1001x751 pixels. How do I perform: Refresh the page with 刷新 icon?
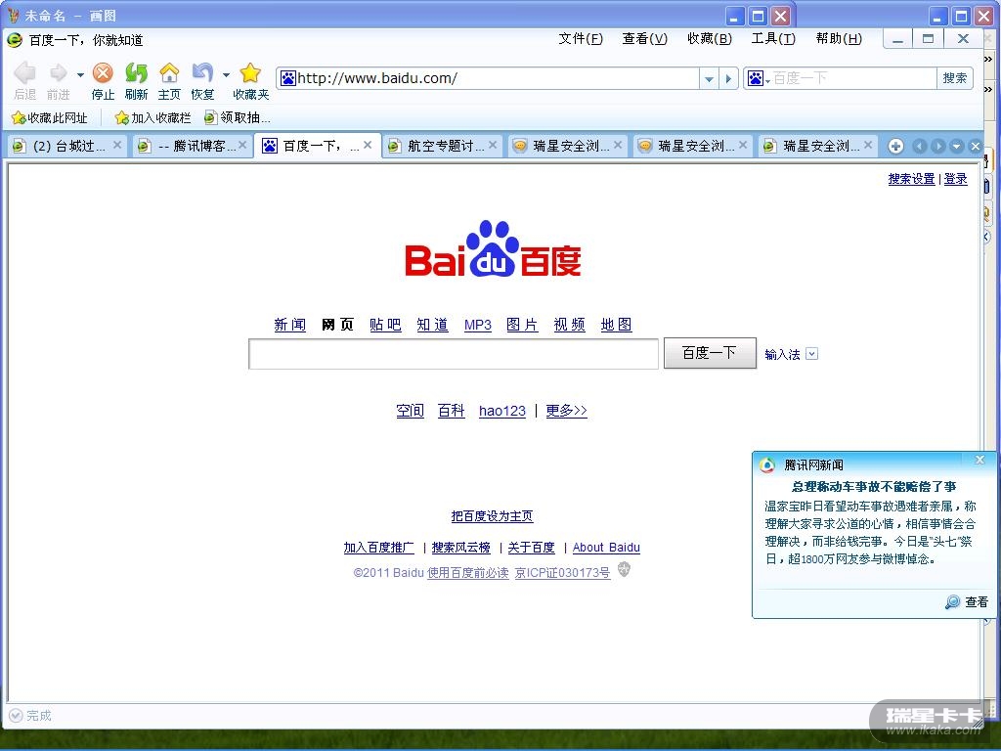pos(136,72)
